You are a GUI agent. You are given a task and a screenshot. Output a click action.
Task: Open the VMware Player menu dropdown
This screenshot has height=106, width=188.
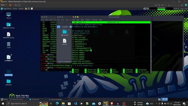tap(4, 5)
